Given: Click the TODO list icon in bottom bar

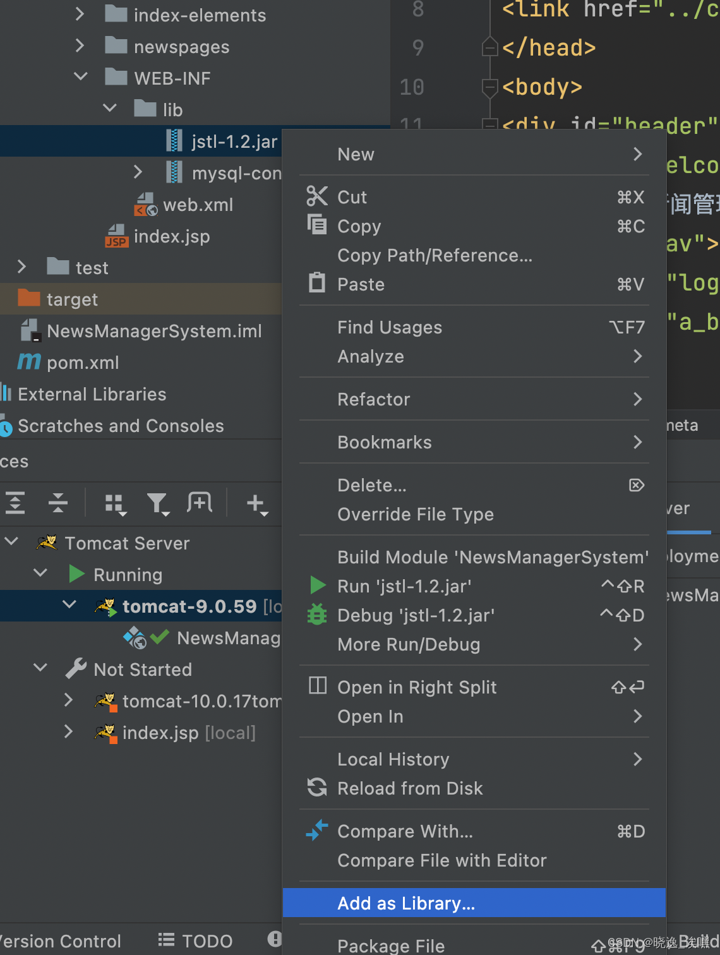Looking at the screenshot, I should point(166,940).
